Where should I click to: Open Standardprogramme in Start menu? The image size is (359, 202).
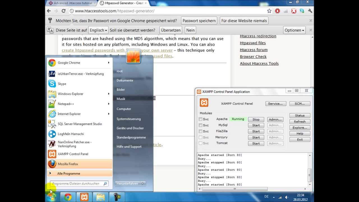[x=131, y=137]
